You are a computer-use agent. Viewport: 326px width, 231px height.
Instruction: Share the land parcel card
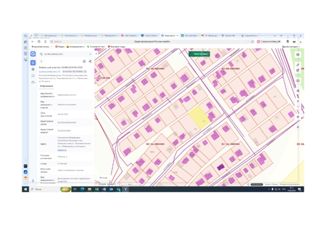coord(90,61)
